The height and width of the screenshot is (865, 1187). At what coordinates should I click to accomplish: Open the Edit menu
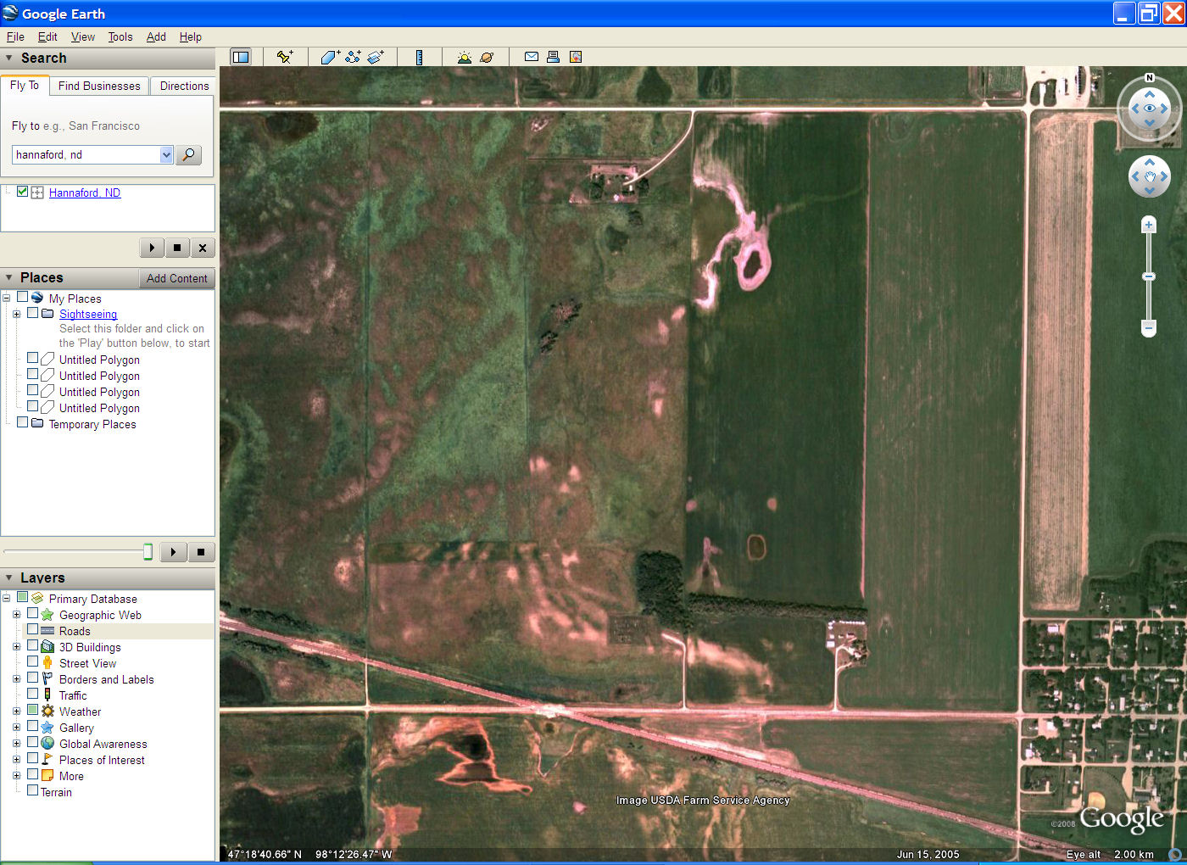point(47,36)
